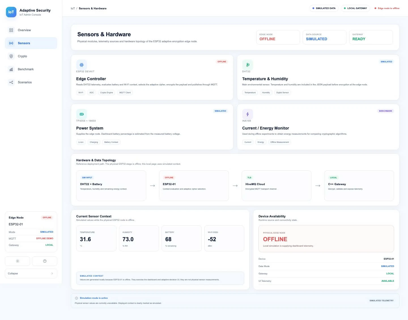
Task: Collapse the sidebar with the Collapse button
Action: point(31,274)
